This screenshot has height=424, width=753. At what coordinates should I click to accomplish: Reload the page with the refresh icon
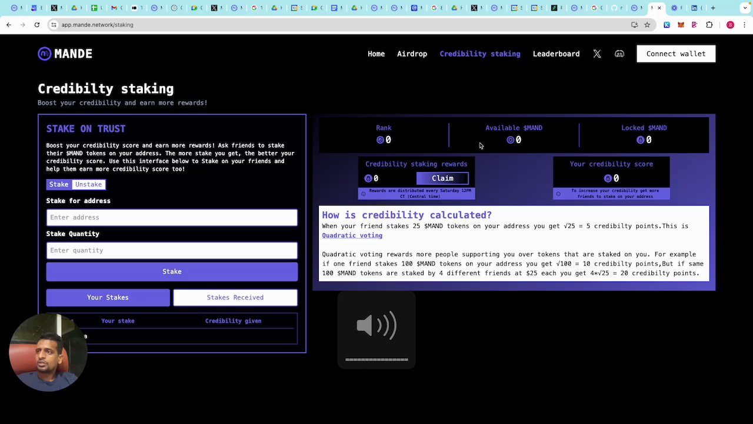(x=36, y=25)
